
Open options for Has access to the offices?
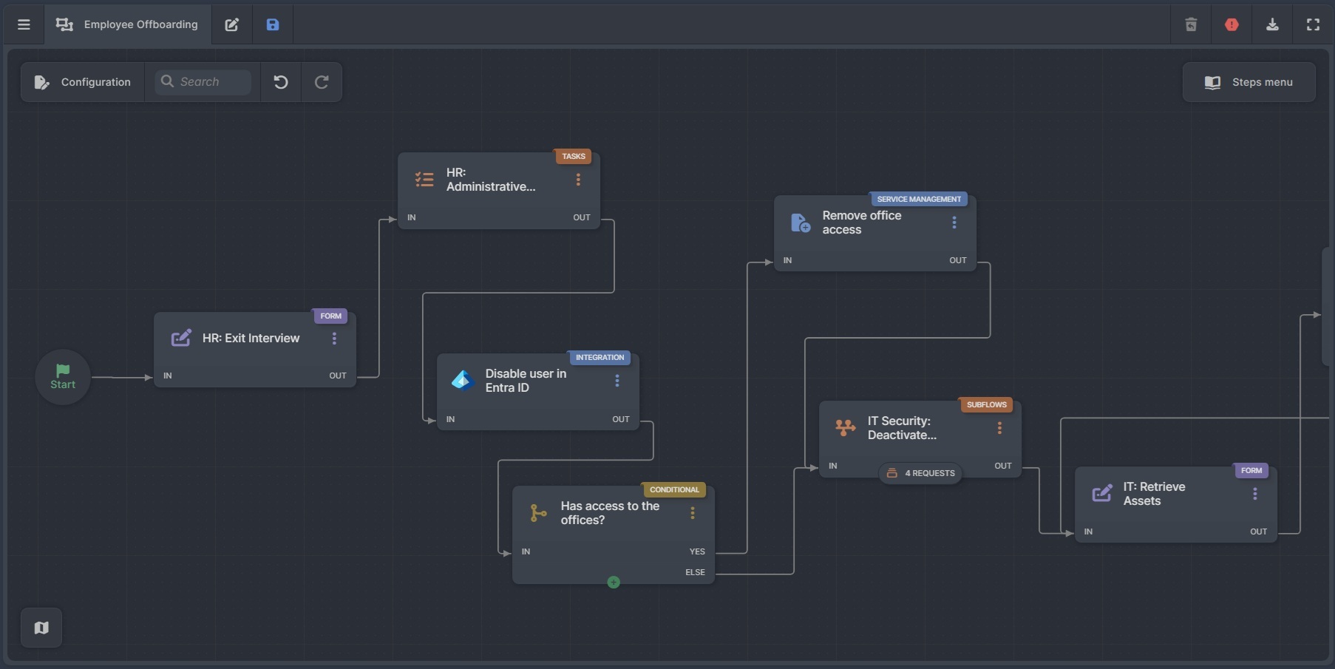click(x=693, y=512)
